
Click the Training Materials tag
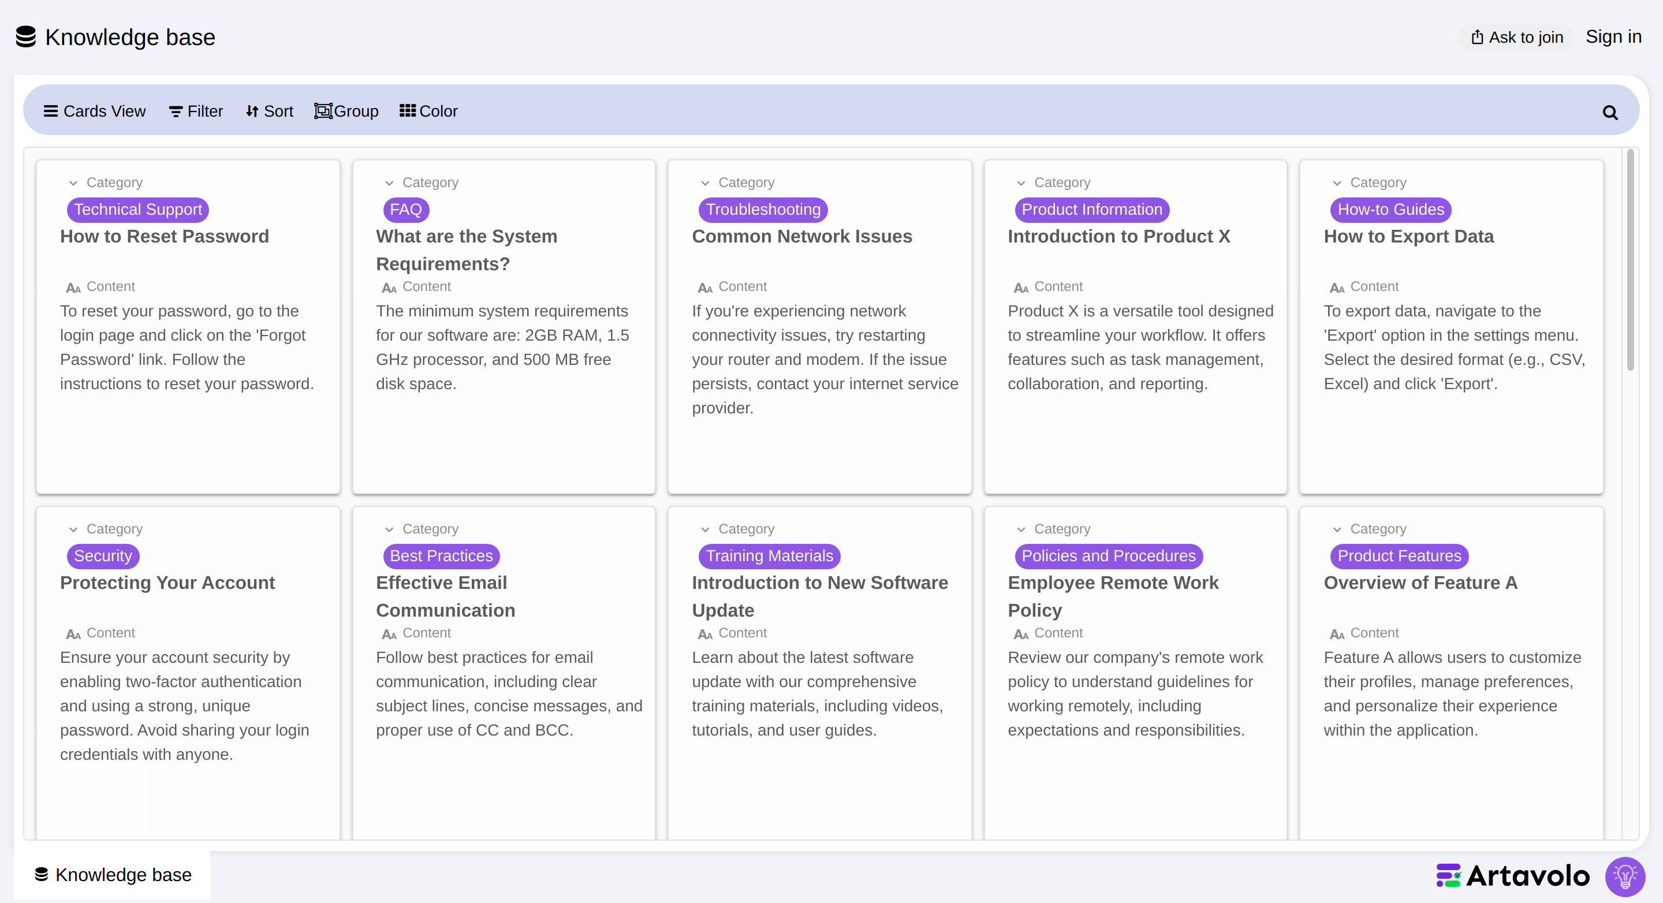click(x=769, y=556)
